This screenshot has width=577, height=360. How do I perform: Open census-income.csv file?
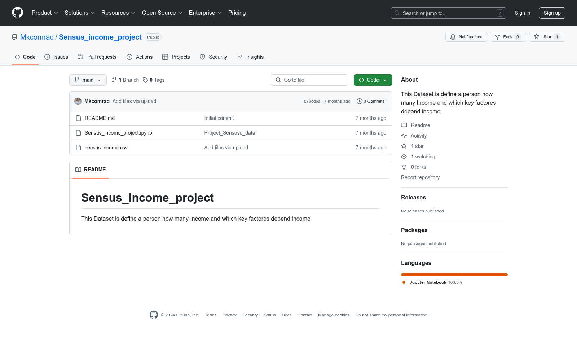click(106, 148)
